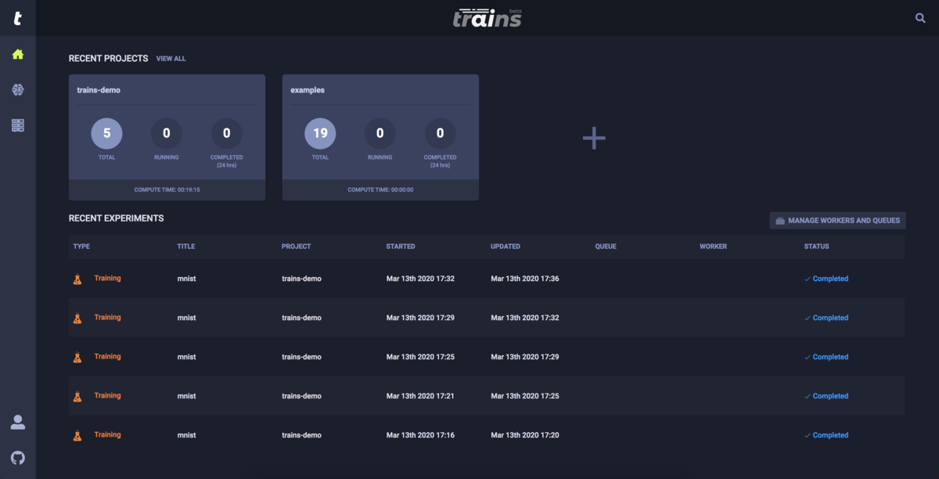Click the UPDATED column header
Screen dimensions: 939x479
(505, 247)
